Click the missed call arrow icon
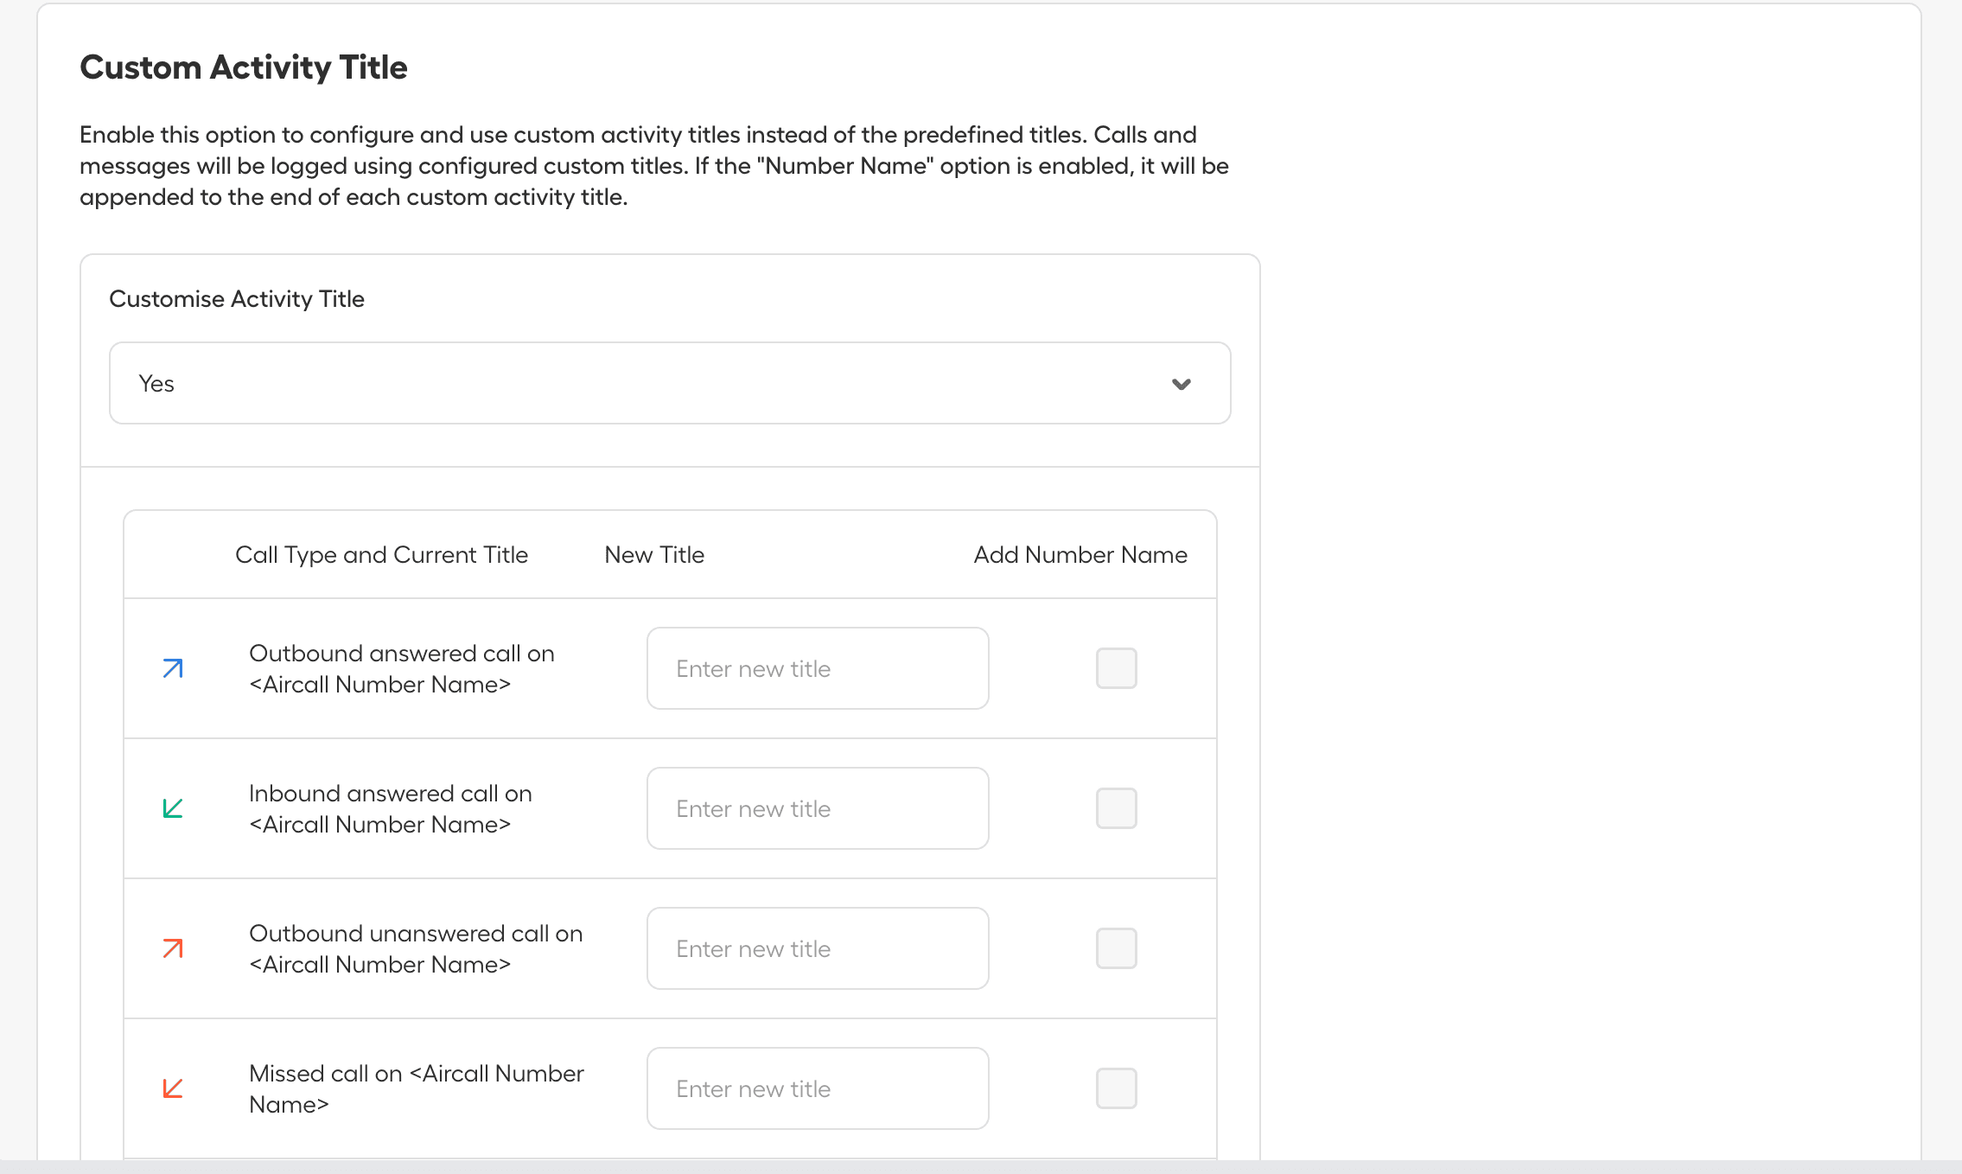The image size is (1962, 1174). [x=172, y=1088]
